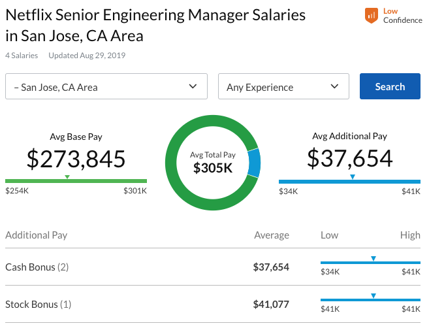Viewport: 429px width, 332px height.
Task: Click the blue segment of the donut chart
Action: pyautogui.click(x=254, y=163)
